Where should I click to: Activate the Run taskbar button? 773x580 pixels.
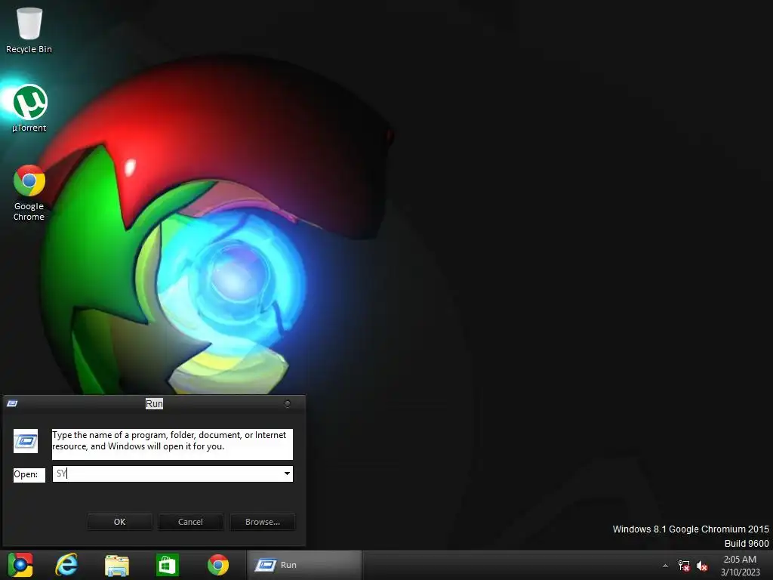pyautogui.click(x=304, y=565)
